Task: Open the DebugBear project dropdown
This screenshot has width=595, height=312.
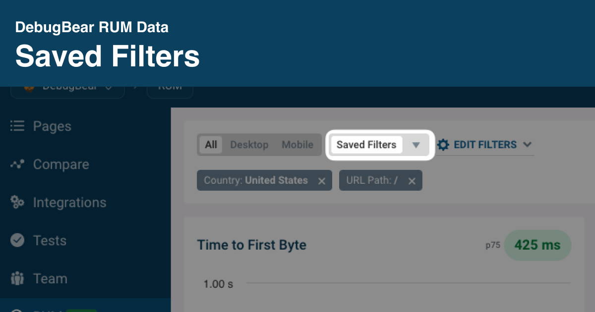Action: (68, 88)
